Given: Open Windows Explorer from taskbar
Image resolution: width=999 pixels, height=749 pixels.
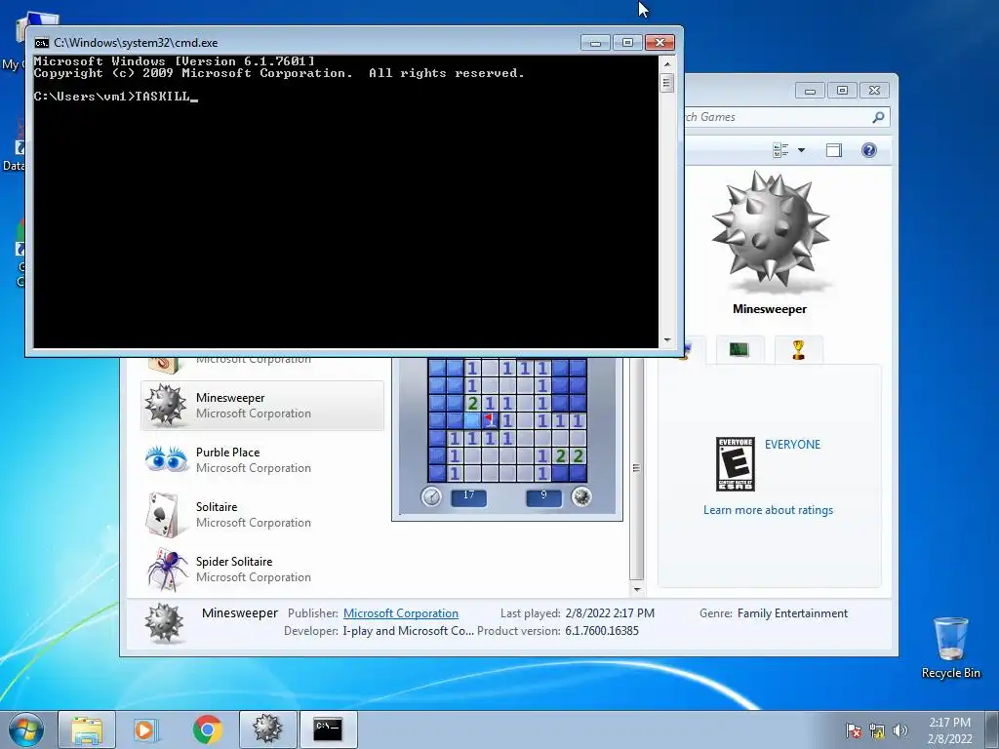Looking at the screenshot, I should [x=87, y=729].
